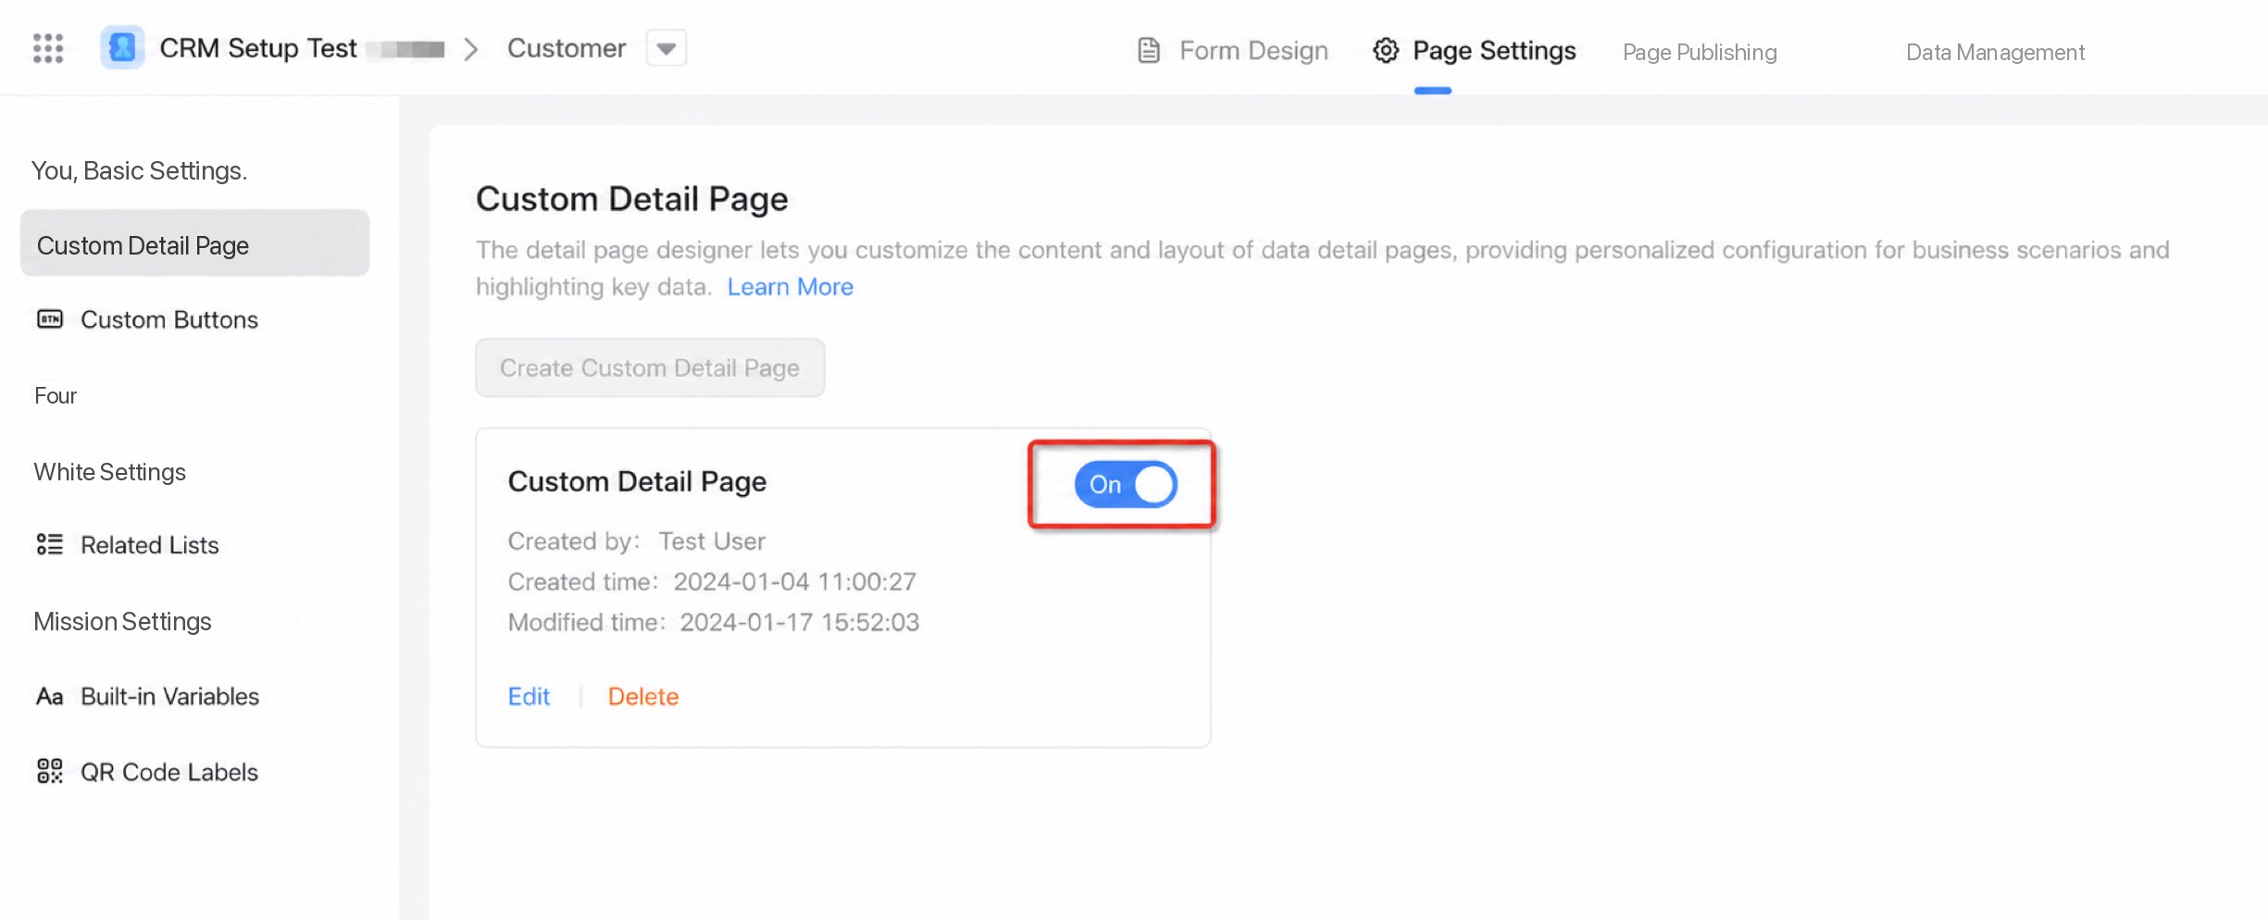The image size is (2268, 920).
Task: Click the Form Design document icon
Action: click(1149, 50)
